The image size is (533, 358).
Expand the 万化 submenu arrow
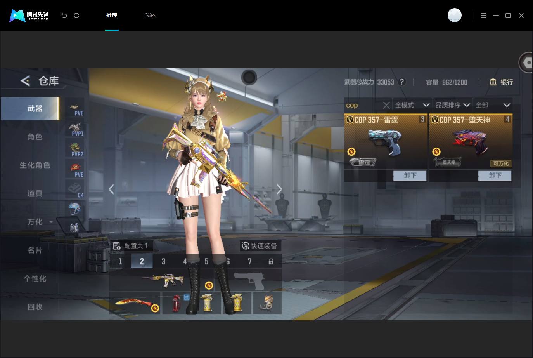coord(51,222)
